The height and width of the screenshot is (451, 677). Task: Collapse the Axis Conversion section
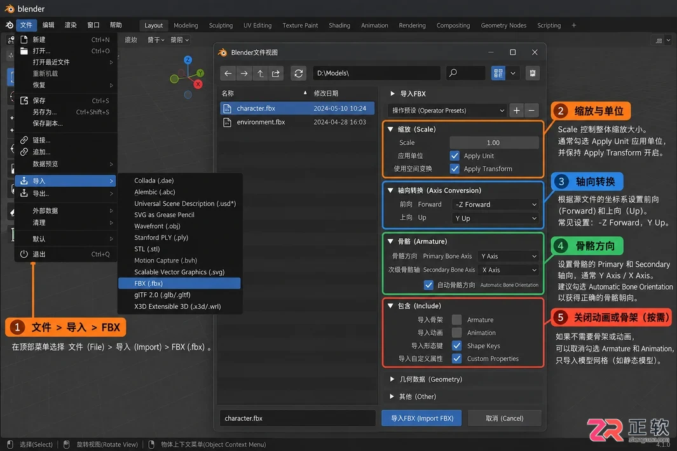coord(391,191)
